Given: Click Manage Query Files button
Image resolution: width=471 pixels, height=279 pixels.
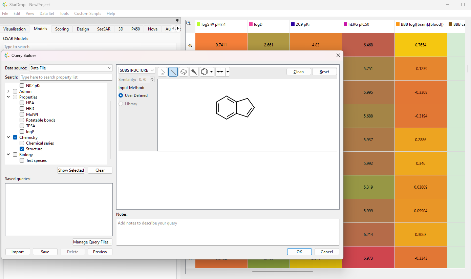Looking at the screenshot, I should coord(92,242).
